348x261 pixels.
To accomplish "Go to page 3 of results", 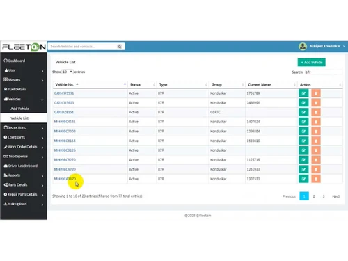I will pos(324,196).
